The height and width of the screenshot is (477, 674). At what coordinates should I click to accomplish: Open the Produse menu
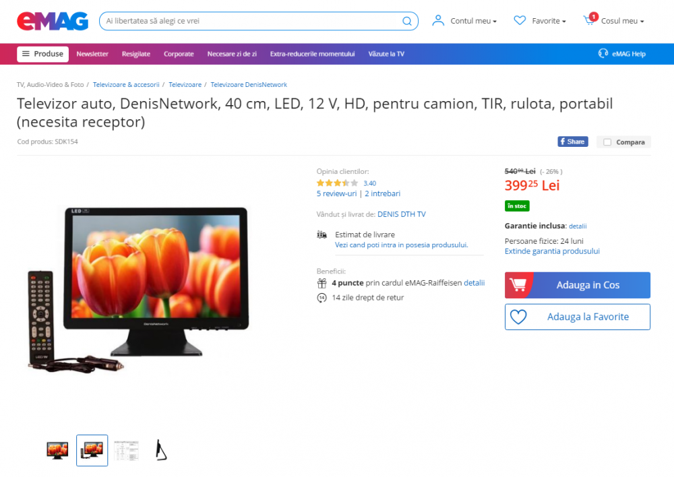click(x=43, y=54)
